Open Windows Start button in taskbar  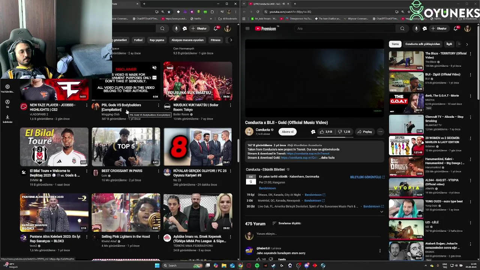pos(157,265)
